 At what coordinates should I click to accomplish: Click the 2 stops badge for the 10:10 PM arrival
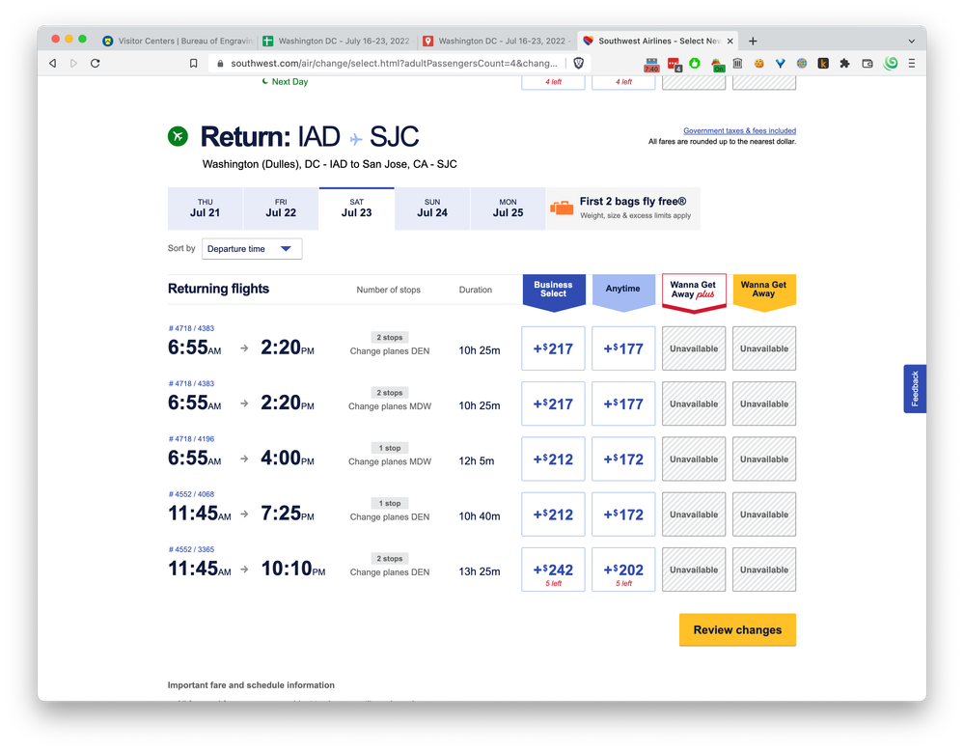click(390, 559)
